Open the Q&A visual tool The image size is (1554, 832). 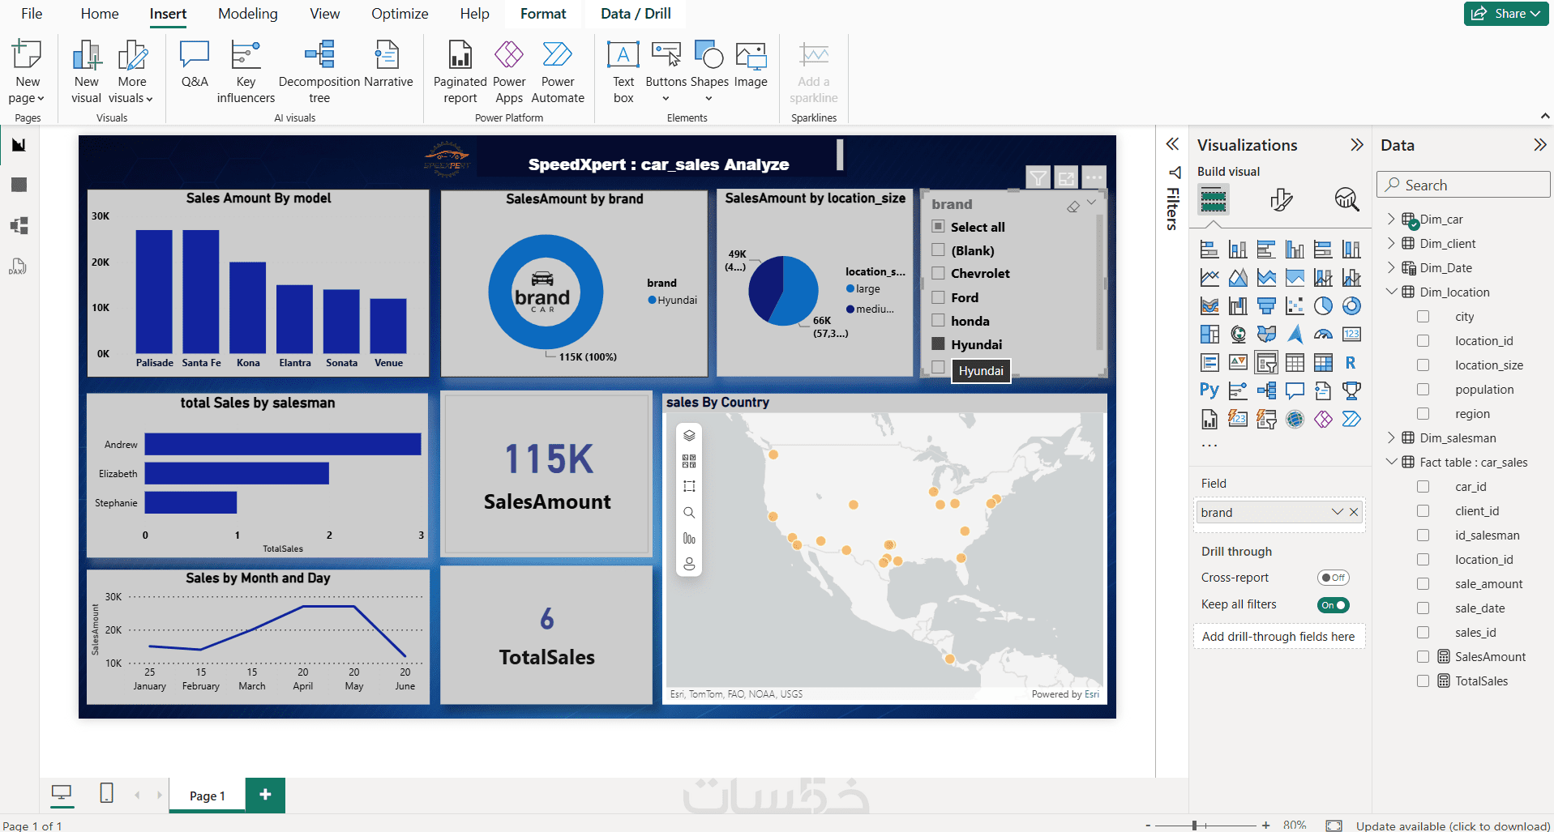[195, 64]
